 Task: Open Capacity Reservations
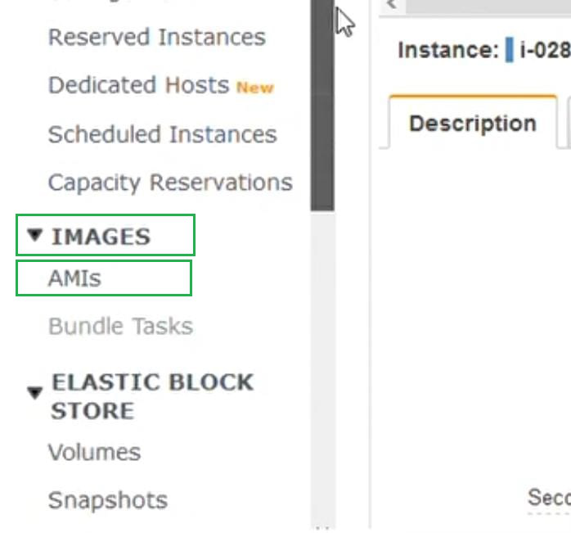(170, 182)
